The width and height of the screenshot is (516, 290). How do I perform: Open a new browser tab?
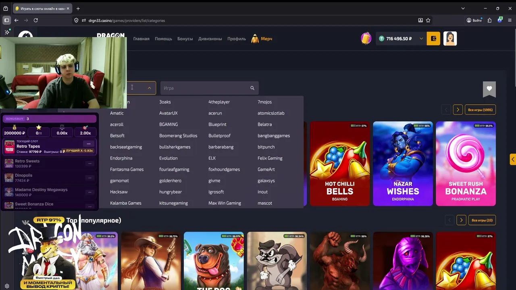click(78, 8)
